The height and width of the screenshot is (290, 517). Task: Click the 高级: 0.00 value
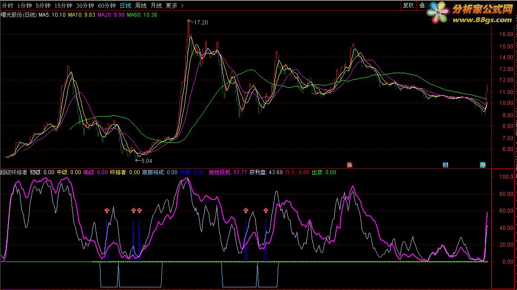pos(95,172)
